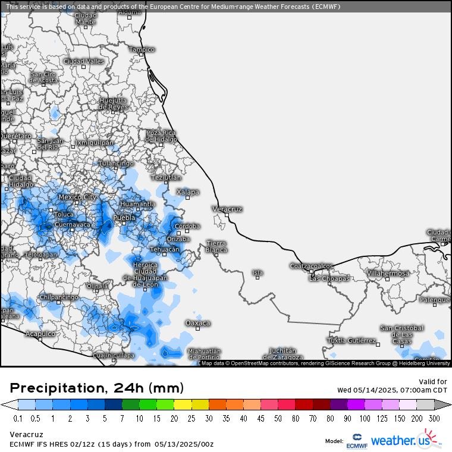Click the Xalapa city marker
The width and height of the screenshot is (452, 452).
point(187,199)
